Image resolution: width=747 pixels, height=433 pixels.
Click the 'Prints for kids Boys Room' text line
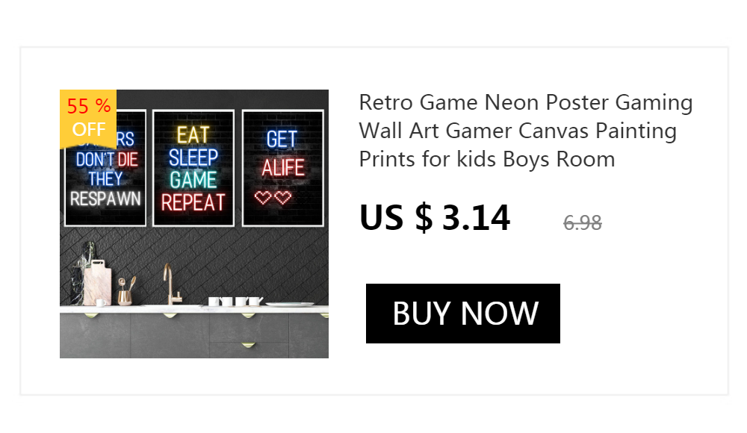(487, 159)
